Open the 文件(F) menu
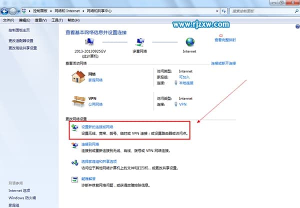Viewport: 300px width, 208px height. 8,20
